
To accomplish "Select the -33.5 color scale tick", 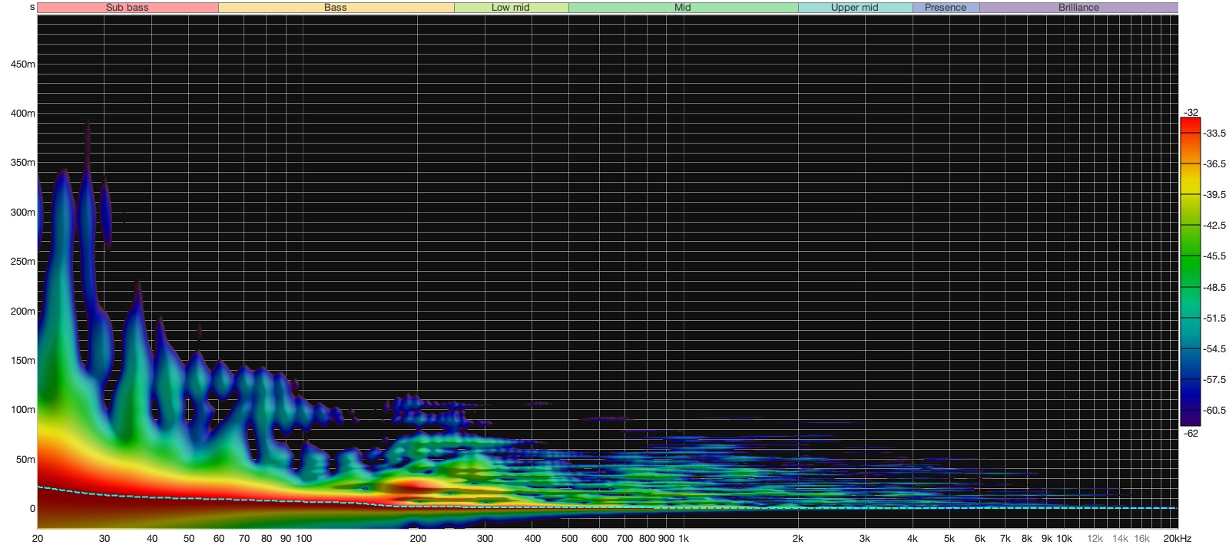I will point(1214,133).
